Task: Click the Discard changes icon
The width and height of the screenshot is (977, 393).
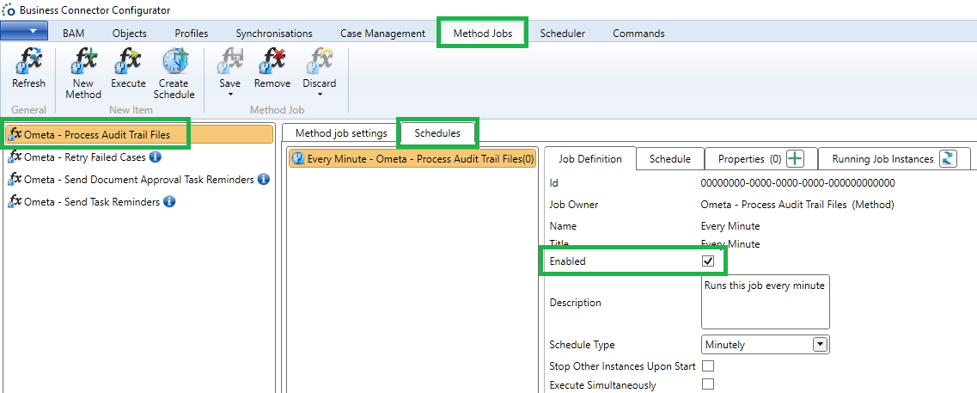Action: 319,61
